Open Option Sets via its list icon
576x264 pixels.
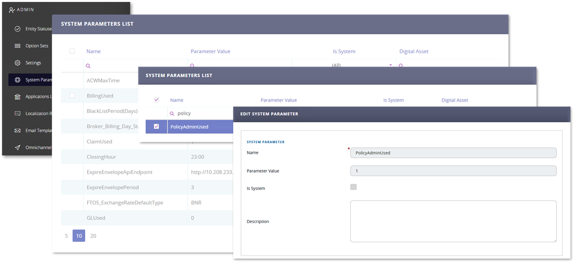tap(17, 46)
